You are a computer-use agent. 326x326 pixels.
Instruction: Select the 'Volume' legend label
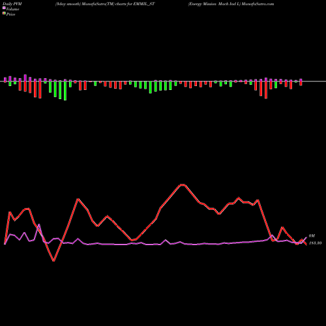[12, 9]
